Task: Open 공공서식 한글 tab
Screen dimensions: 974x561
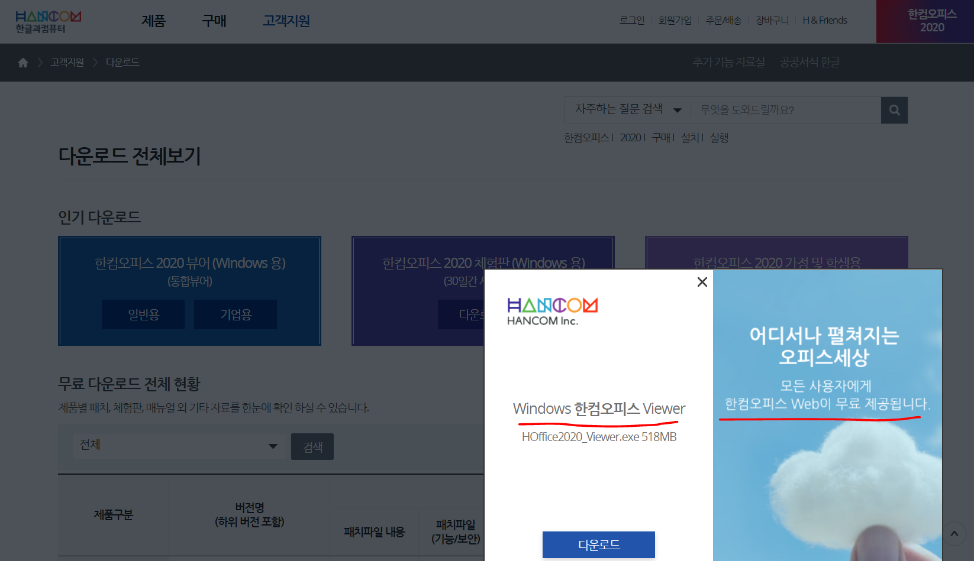Action: pos(809,62)
